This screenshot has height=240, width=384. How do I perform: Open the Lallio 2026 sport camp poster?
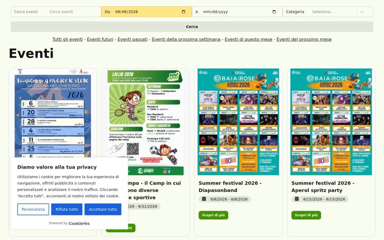[x=146, y=122]
